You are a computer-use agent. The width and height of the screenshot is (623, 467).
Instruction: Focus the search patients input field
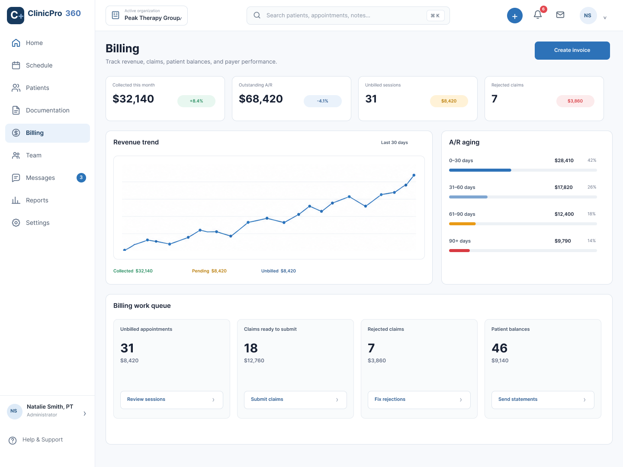[348, 16]
